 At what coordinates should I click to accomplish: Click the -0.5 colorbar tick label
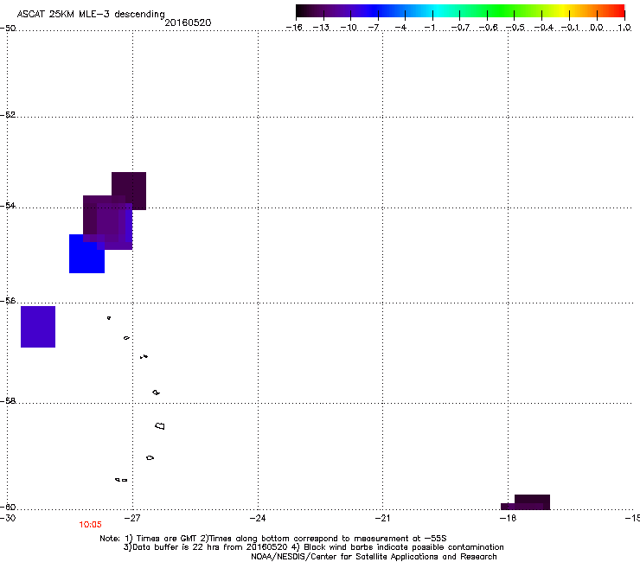tap(515, 28)
